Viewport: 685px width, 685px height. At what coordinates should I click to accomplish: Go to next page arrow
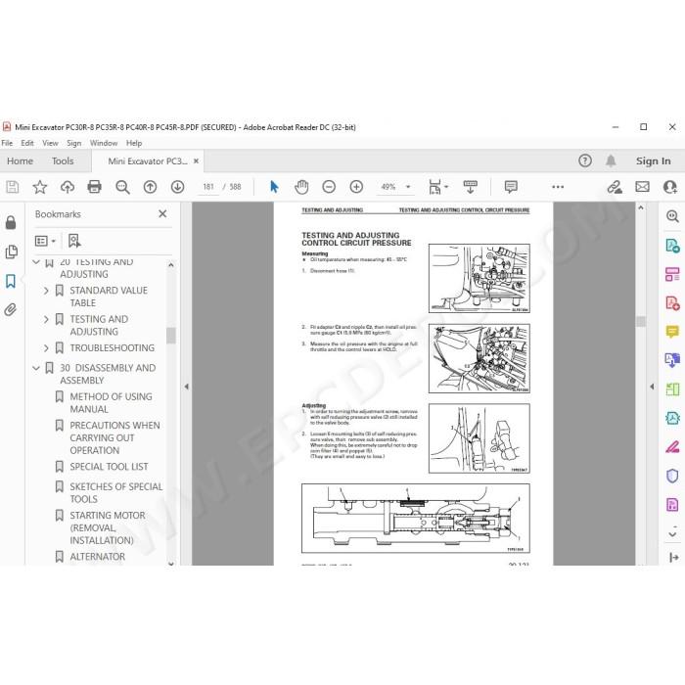177,187
